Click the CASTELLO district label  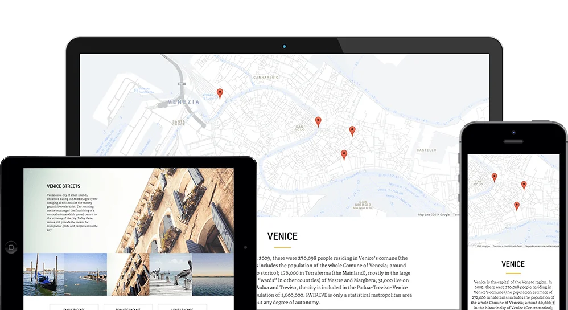[426, 150]
